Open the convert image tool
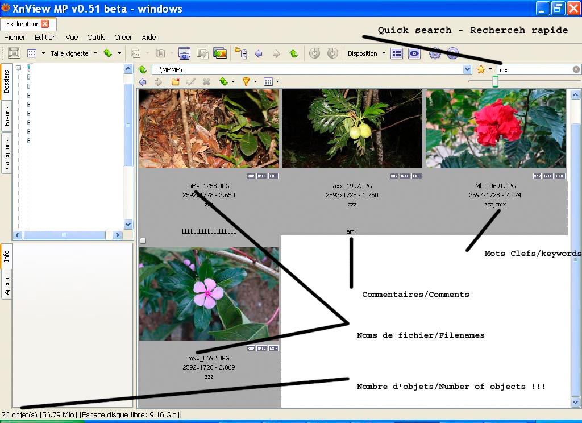 click(x=202, y=53)
